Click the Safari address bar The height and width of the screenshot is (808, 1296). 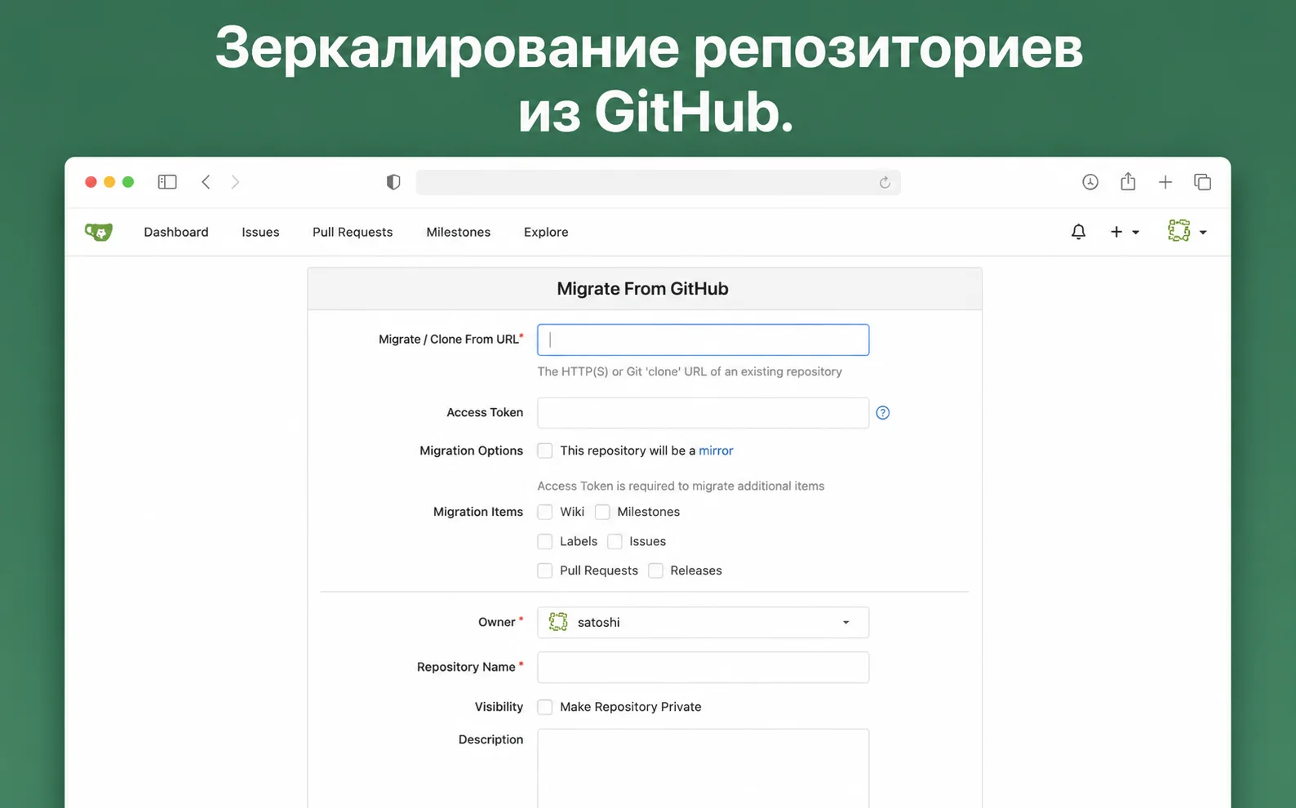point(658,182)
